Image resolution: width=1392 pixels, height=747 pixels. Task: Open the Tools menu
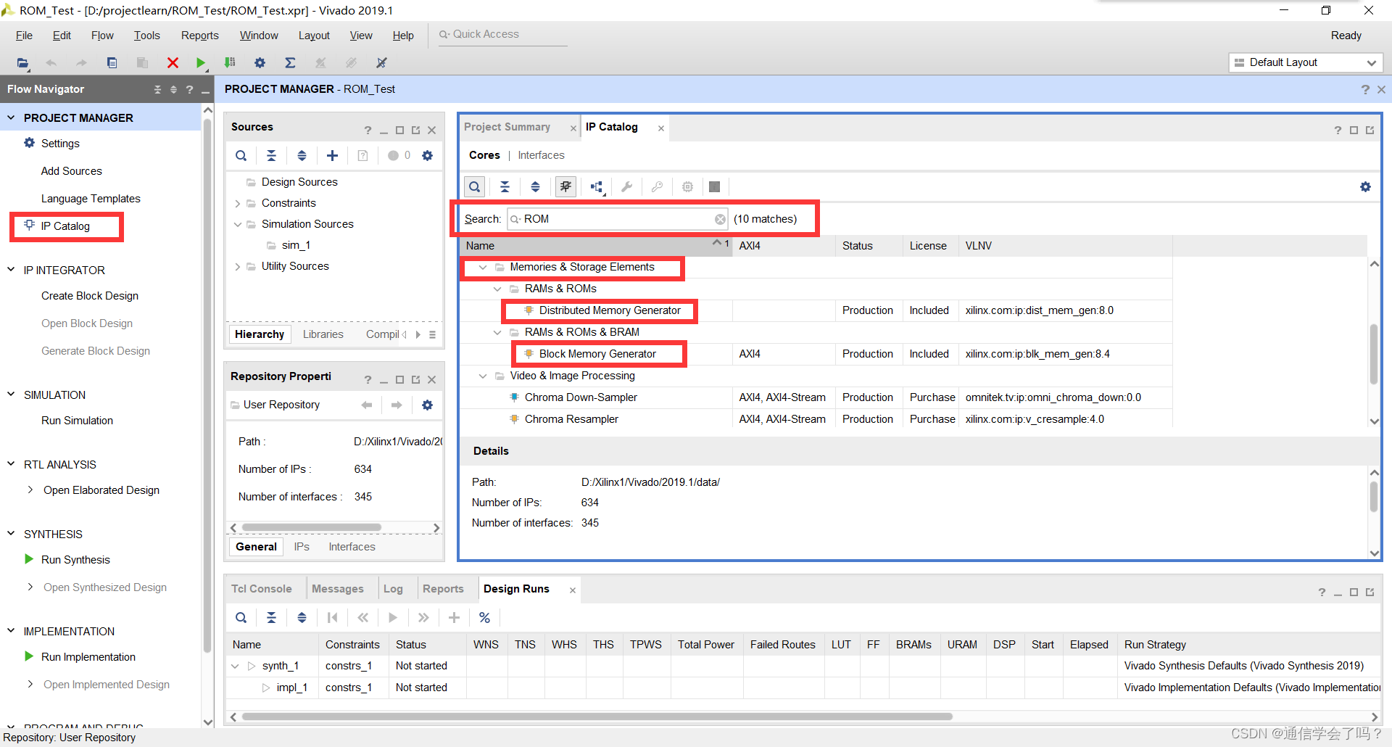click(x=146, y=36)
